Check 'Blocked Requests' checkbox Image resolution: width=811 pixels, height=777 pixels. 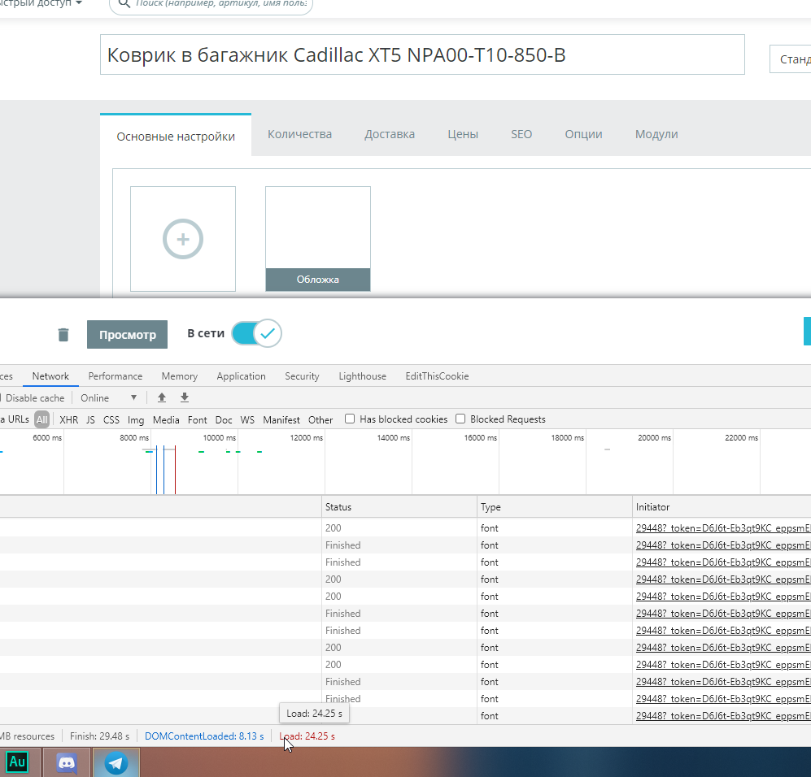[x=460, y=419]
